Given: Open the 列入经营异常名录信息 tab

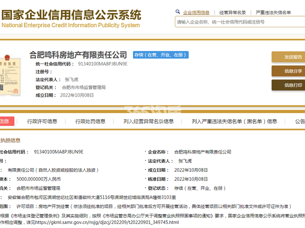Looking at the screenshot, I should tap(148, 121).
